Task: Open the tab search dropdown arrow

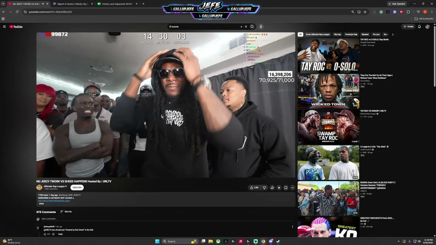Action: 3,4
